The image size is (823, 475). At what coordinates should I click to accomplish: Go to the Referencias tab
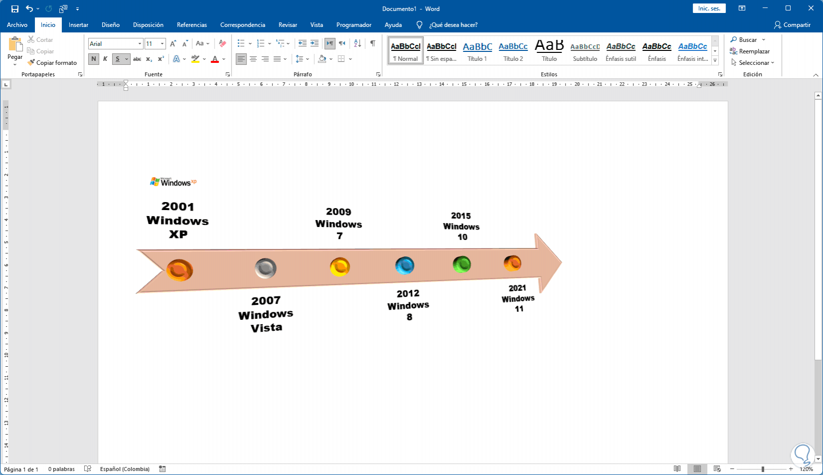[x=192, y=25]
